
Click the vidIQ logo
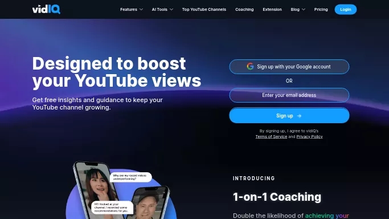coord(46,10)
